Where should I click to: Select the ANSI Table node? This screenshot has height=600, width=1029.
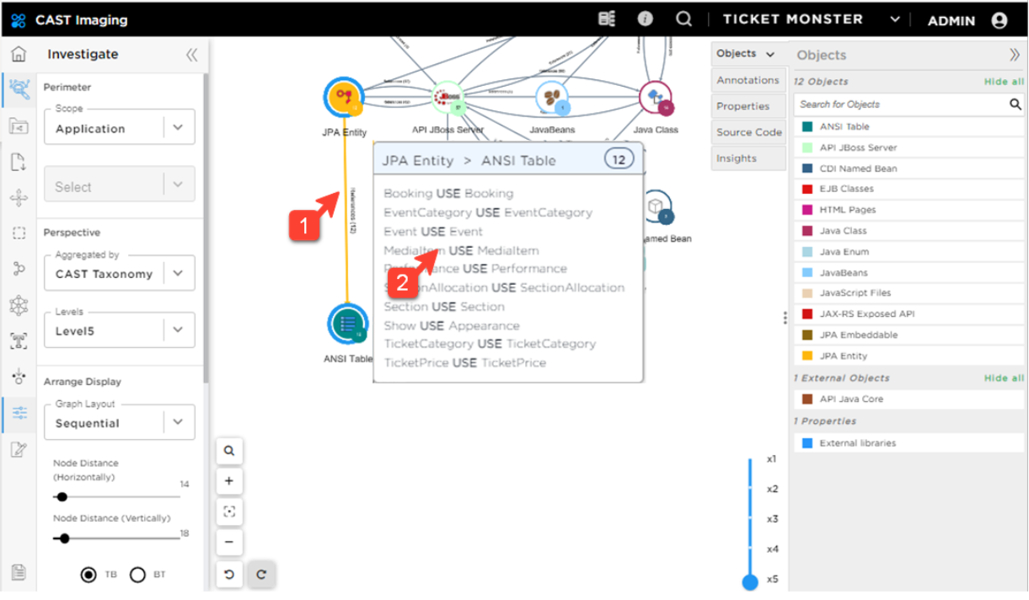tap(348, 324)
